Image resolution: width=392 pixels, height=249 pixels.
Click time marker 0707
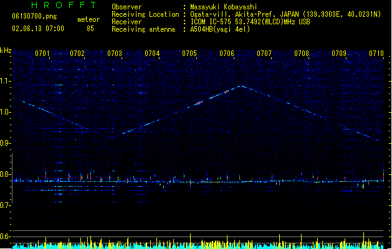[264, 54]
